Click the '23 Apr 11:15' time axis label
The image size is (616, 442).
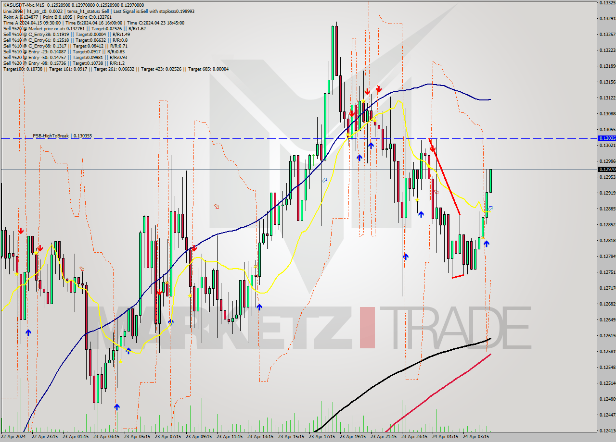(230, 437)
